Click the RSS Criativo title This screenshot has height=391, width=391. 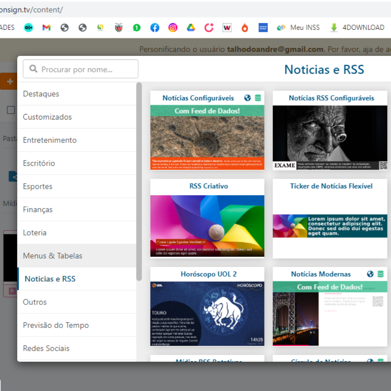(209, 186)
